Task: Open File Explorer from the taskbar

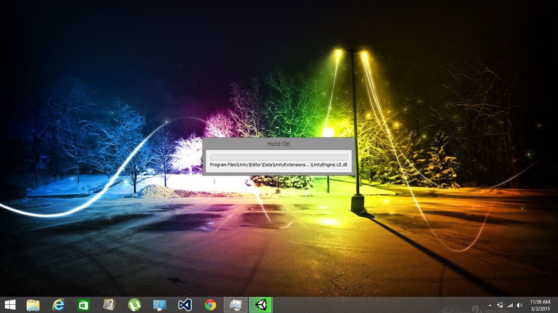Action: pos(33,305)
